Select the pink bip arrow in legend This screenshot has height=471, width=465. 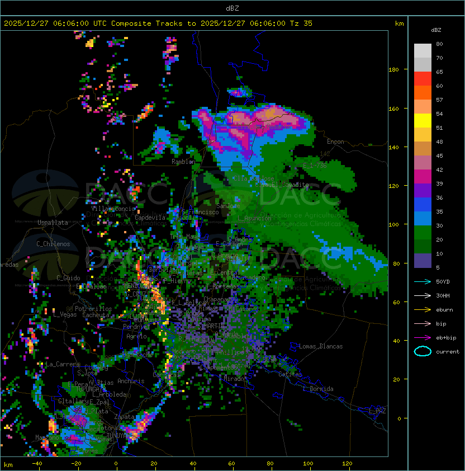[423, 323]
